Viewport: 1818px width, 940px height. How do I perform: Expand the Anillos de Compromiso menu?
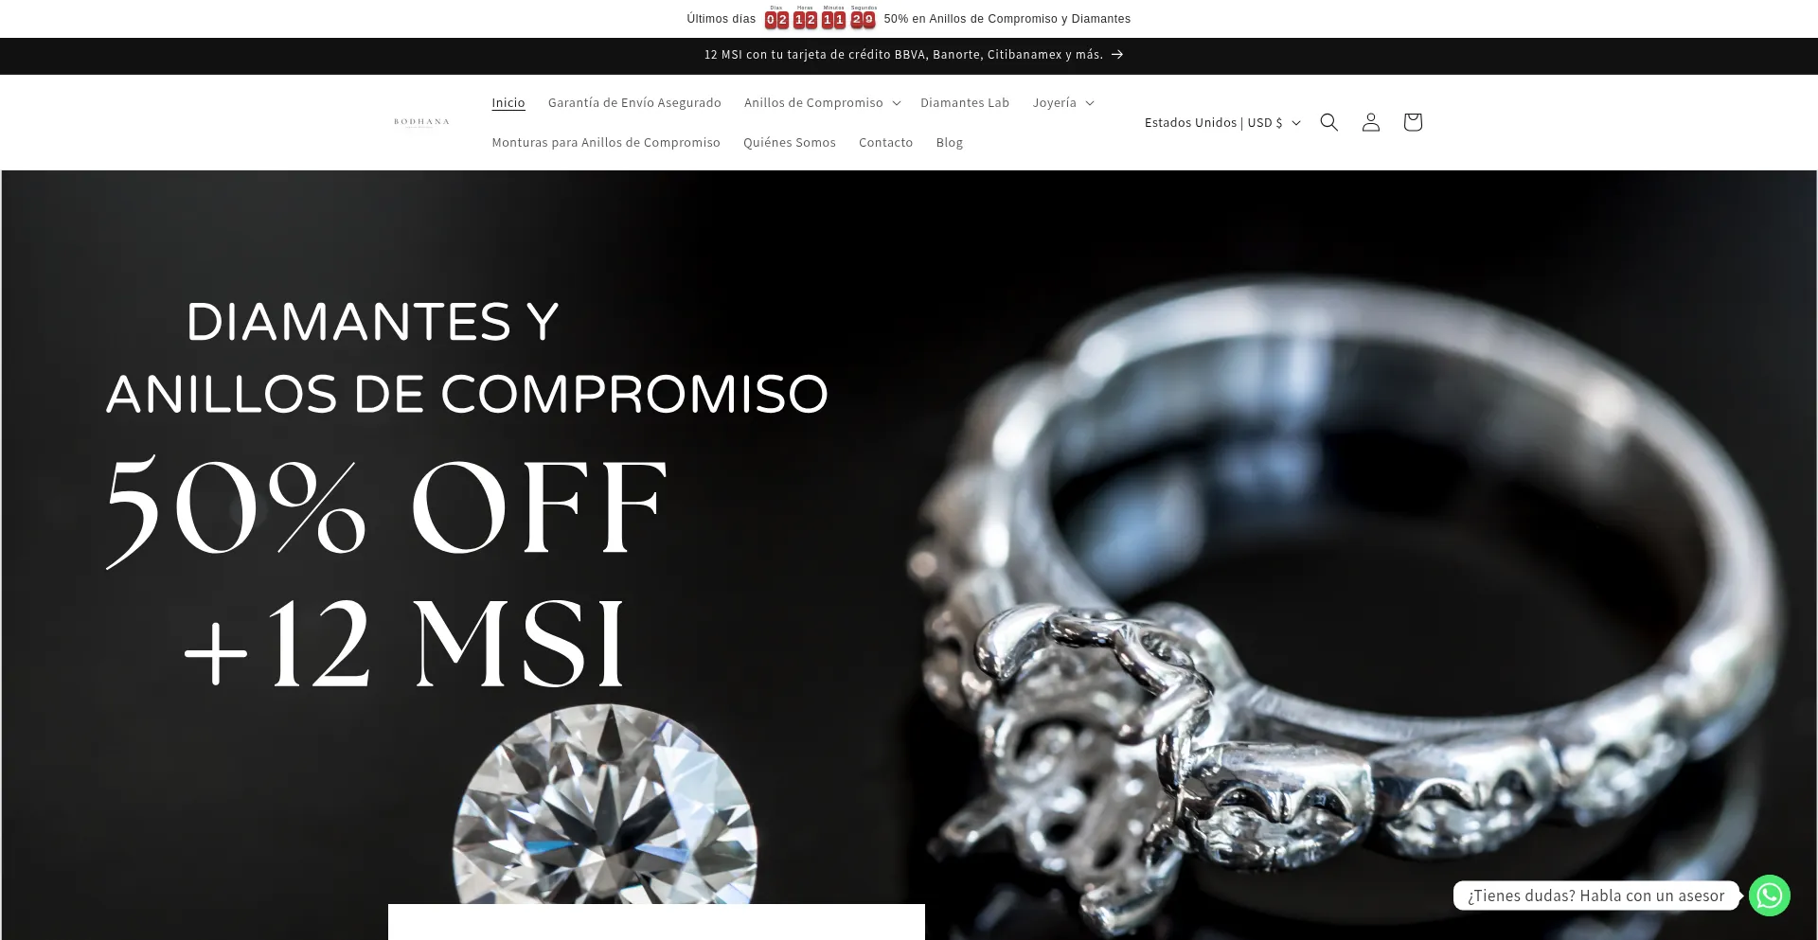822,102
